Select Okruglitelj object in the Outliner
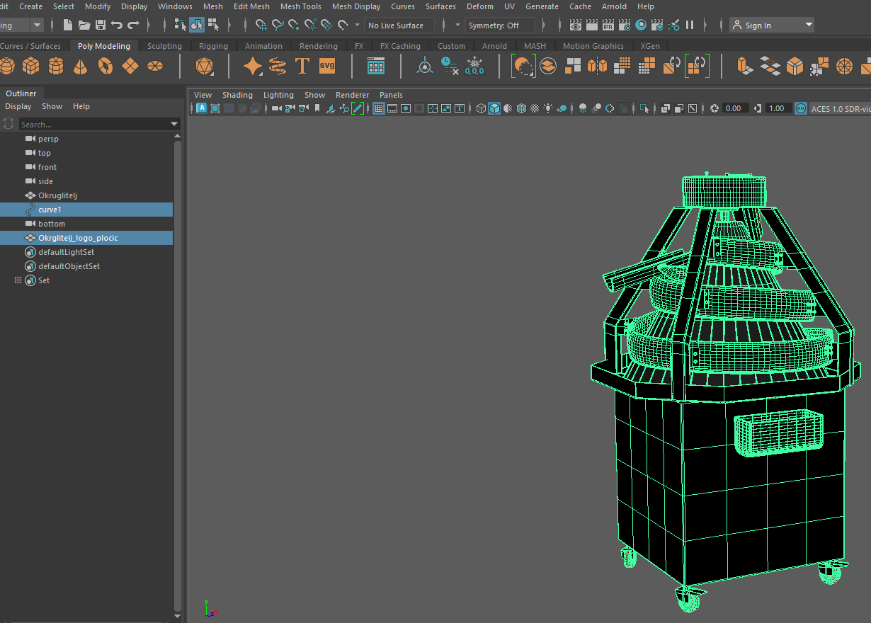The width and height of the screenshot is (871, 623). (x=57, y=195)
